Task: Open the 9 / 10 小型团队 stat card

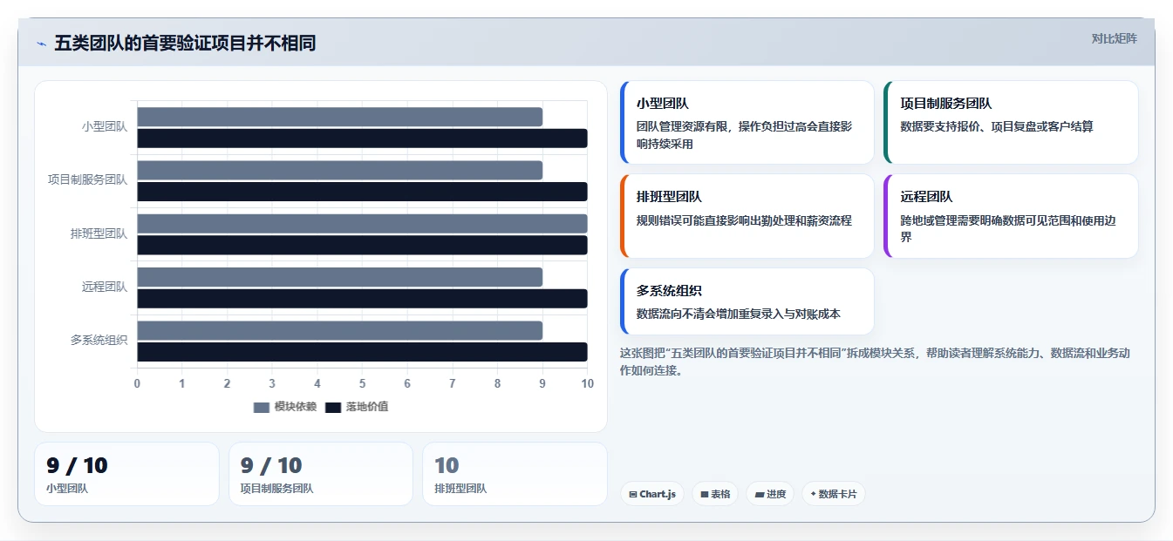Action: [x=126, y=474]
